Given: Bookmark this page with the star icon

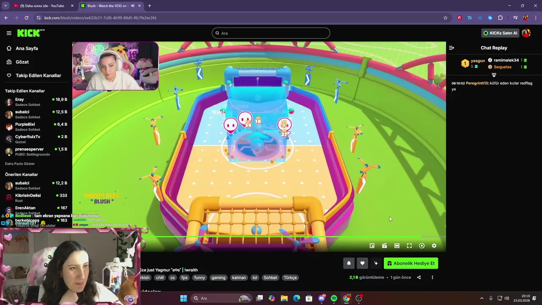Looking at the screenshot, I should [445, 18].
